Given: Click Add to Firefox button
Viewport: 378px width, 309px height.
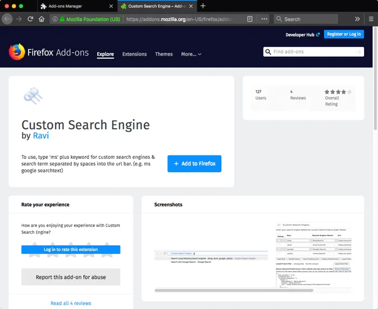Looking at the screenshot, I should [x=194, y=164].
